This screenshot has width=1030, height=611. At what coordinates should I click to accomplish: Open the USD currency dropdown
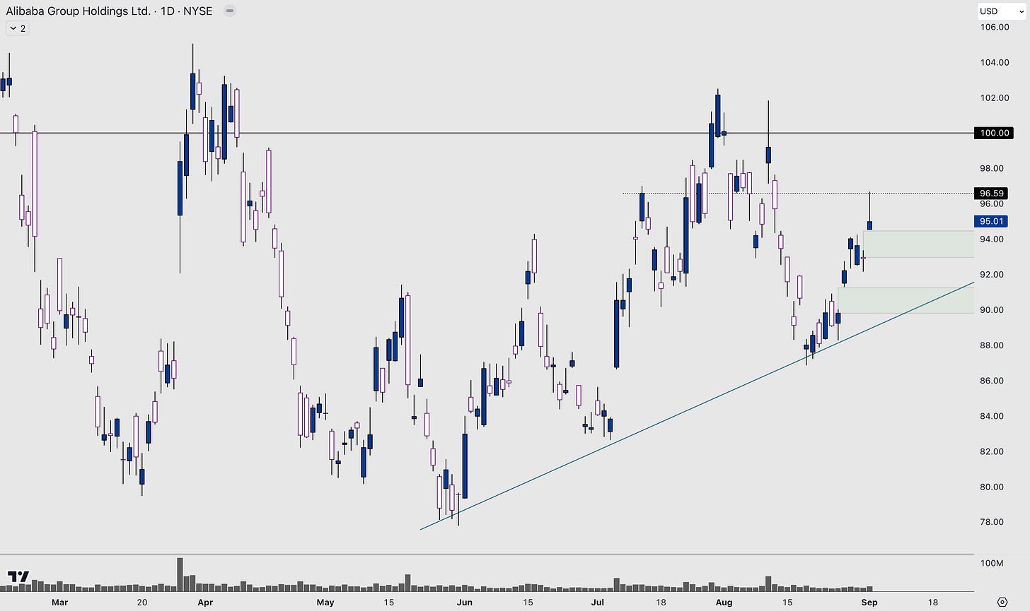pyautogui.click(x=1001, y=11)
